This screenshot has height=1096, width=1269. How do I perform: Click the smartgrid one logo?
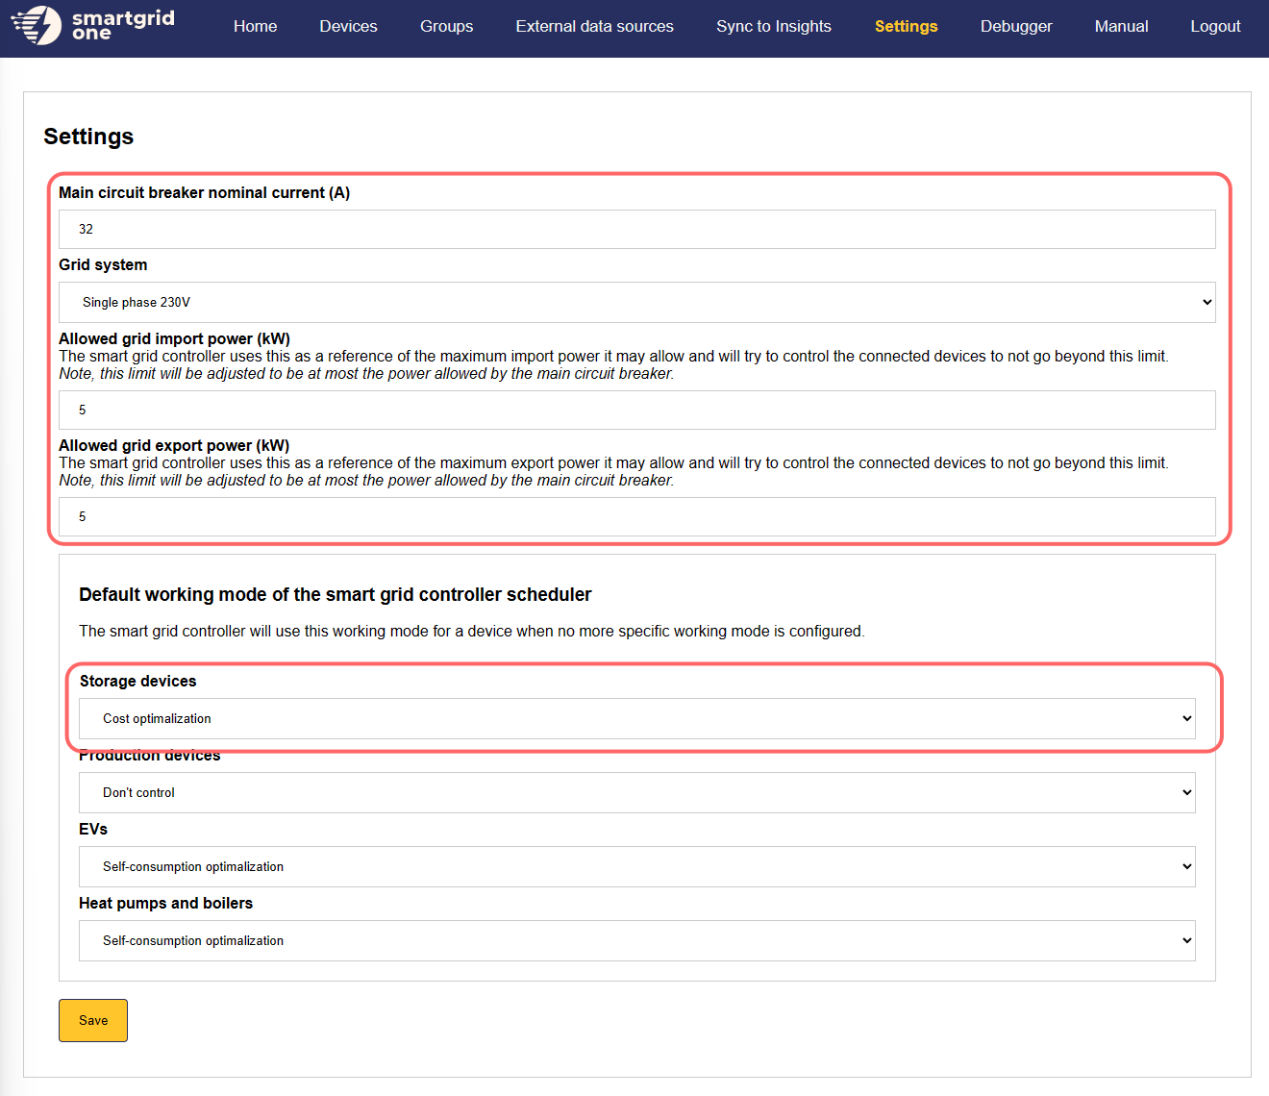point(93,26)
